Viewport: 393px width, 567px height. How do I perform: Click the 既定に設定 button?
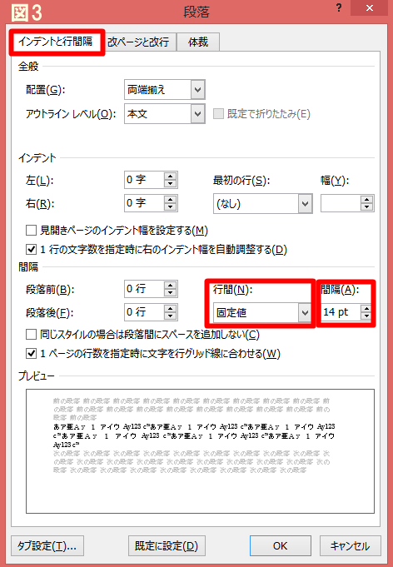pyautogui.click(x=167, y=545)
